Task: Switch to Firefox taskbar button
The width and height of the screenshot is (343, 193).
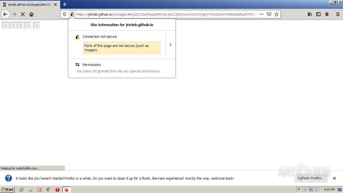Action: [x=66, y=190]
